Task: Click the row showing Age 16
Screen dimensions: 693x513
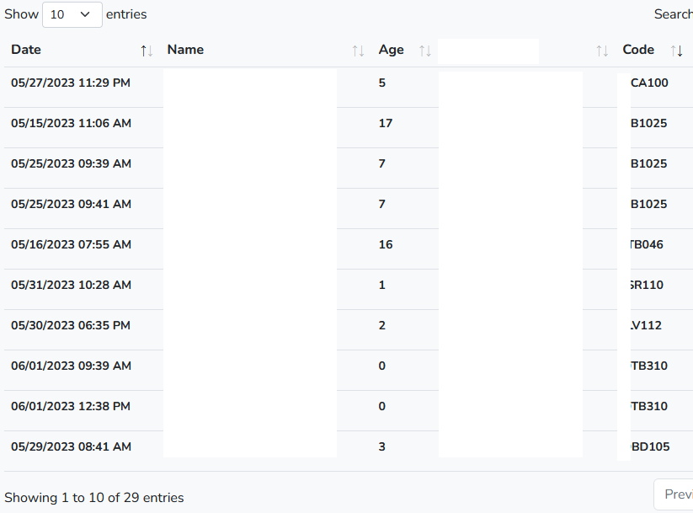Action: tap(386, 244)
